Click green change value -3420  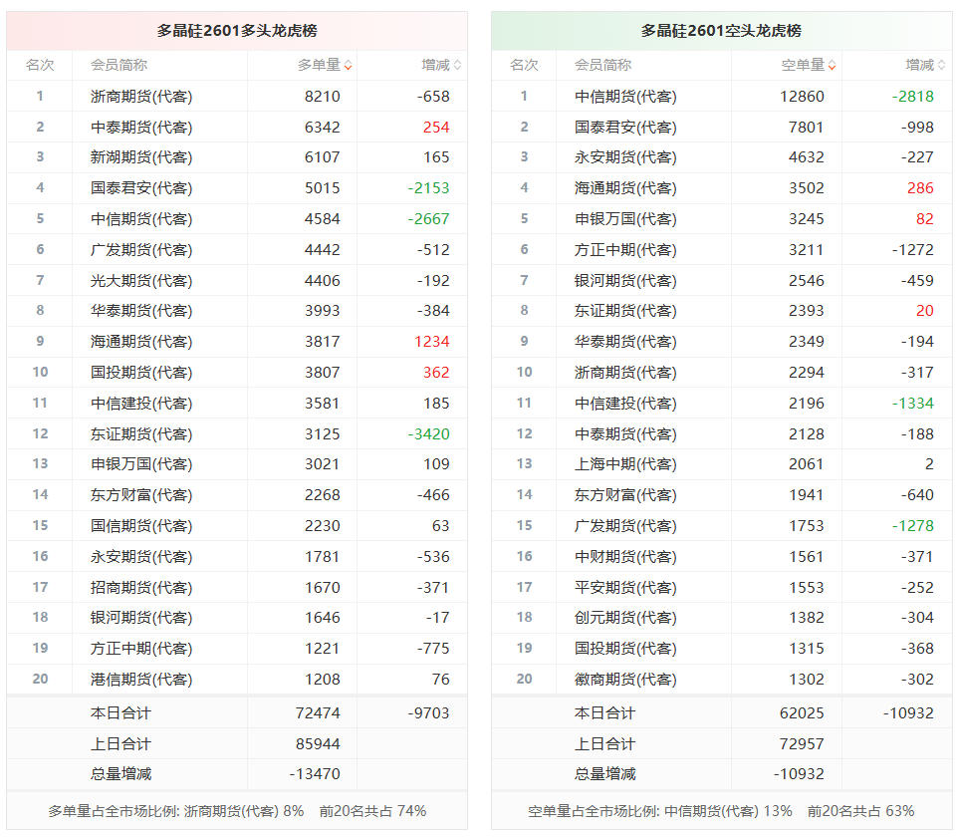click(429, 433)
